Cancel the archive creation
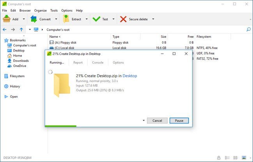 (x=157, y=121)
